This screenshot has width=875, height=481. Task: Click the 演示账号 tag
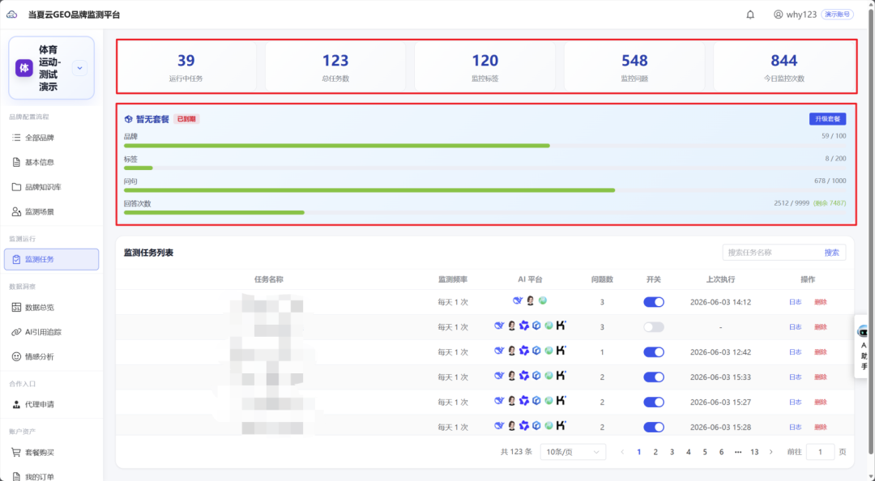(x=837, y=15)
